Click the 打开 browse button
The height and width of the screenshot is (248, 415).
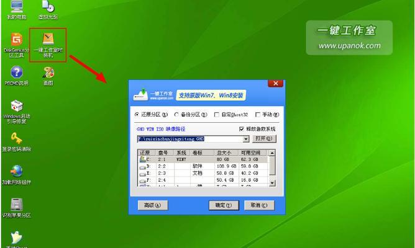[x=264, y=139]
